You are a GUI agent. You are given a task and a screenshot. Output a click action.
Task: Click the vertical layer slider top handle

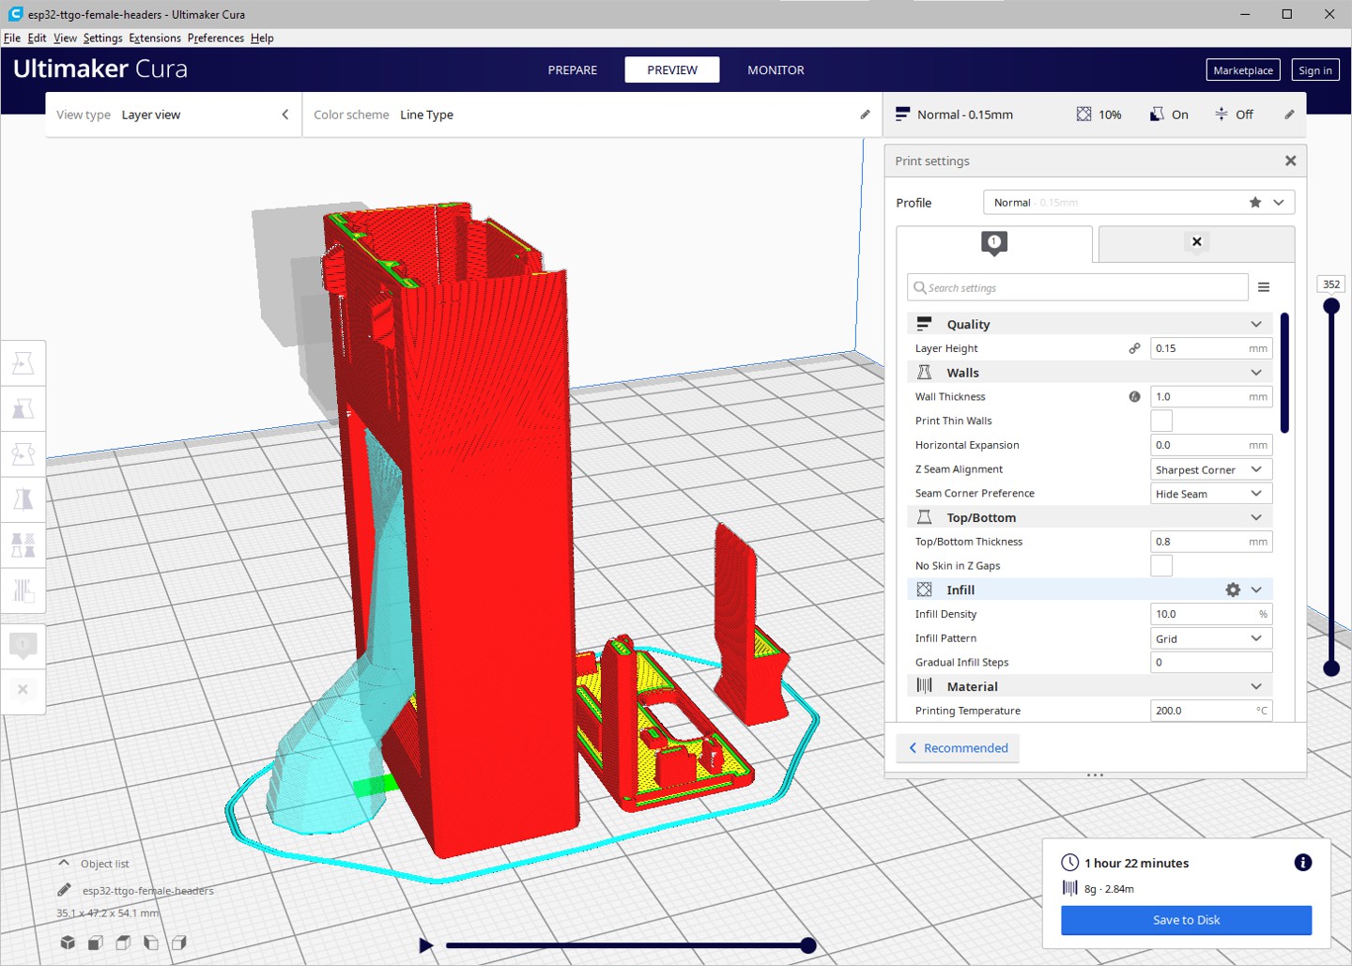tap(1331, 306)
